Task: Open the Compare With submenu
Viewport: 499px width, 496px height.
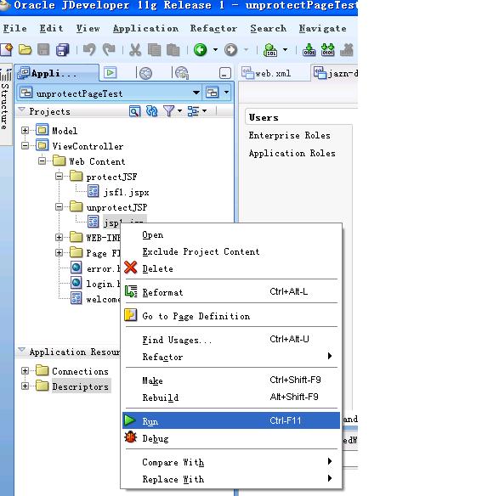Action: coord(231,462)
